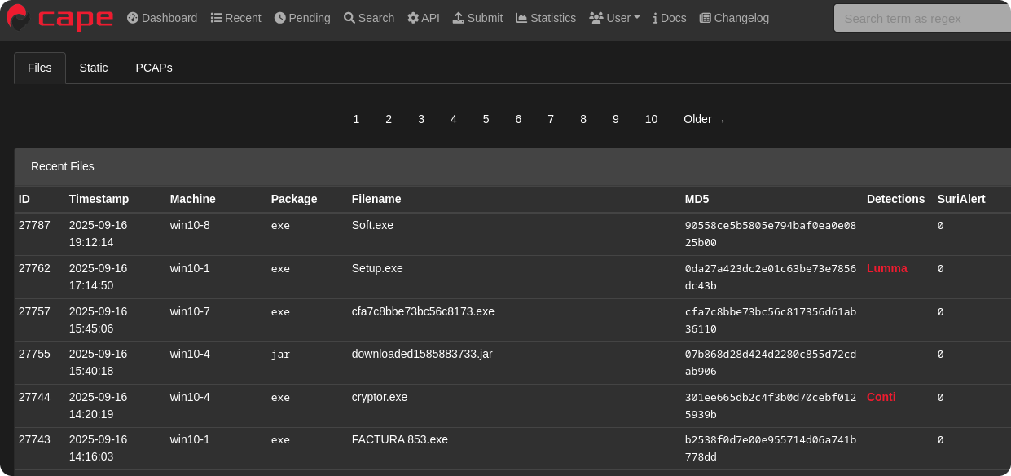Click the Changelog newspaper icon
The image size is (1011, 476).
point(705,18)
